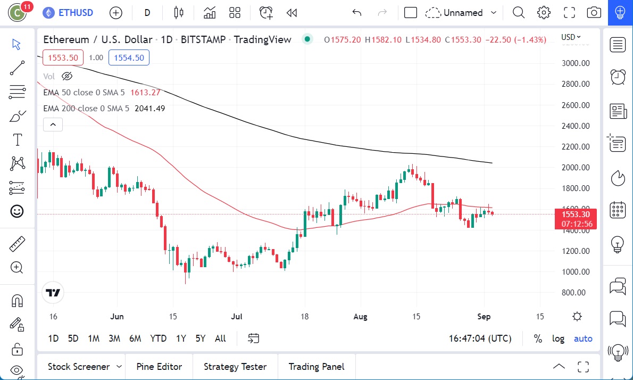Open the emoji sticker tool
633x380 pixels.
[17, 211]
